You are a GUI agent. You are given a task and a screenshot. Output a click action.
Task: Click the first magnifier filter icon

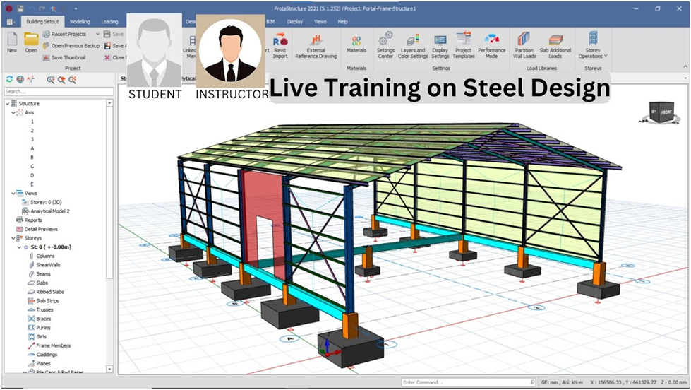[51, 80]
